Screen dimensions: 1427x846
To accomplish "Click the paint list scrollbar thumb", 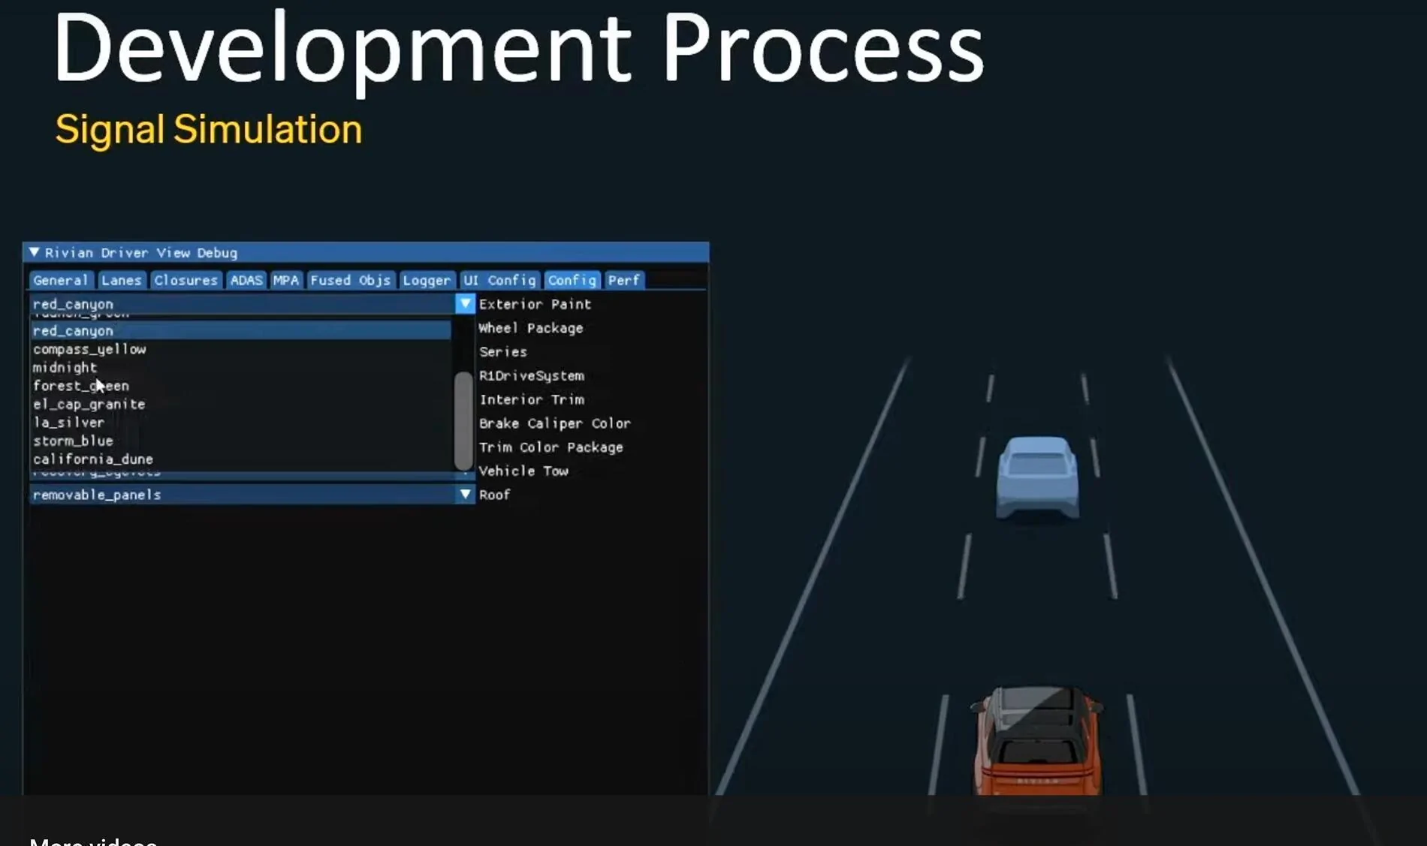I will (464, 420).
